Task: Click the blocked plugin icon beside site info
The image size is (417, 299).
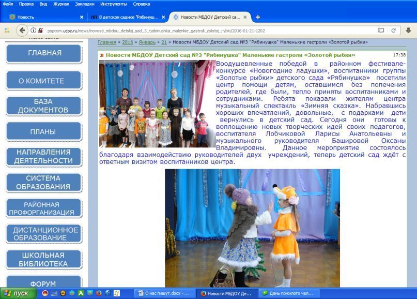Action: pos(40,31)
